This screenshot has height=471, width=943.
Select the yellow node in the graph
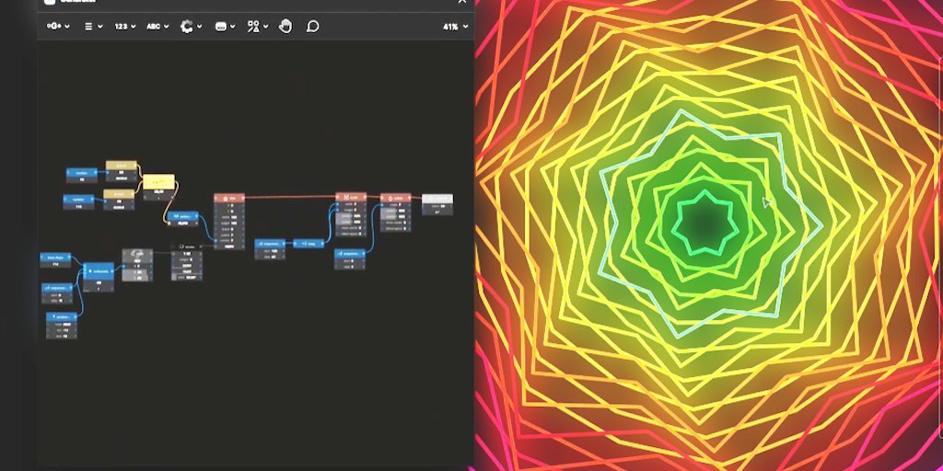157,182
